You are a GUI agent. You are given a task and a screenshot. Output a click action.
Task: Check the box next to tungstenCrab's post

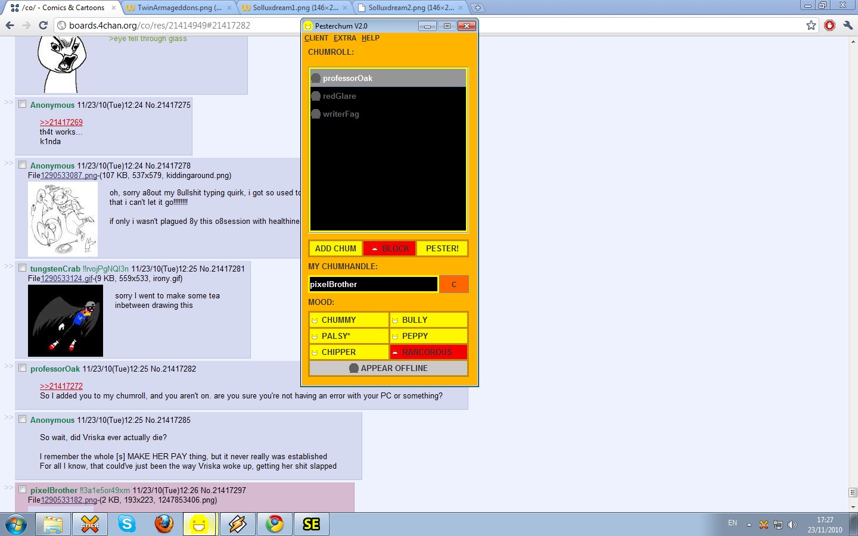[x=23, y=268]
